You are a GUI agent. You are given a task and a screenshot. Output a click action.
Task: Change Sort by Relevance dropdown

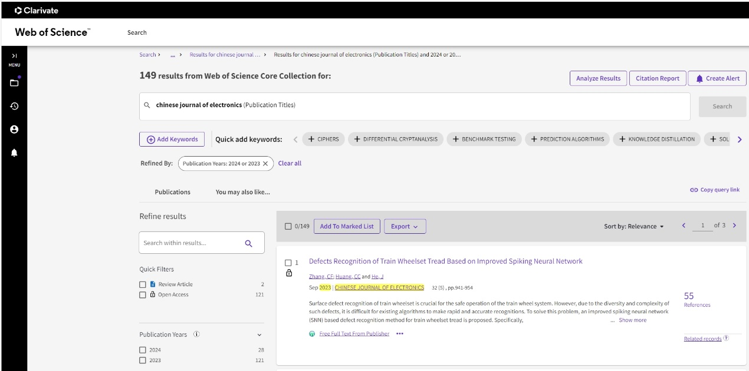click(634, 226)
